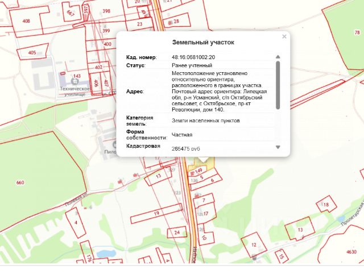This screenshot has width=364, height=273.
Task: Select land parcel 400 on map
Action: 107,44
